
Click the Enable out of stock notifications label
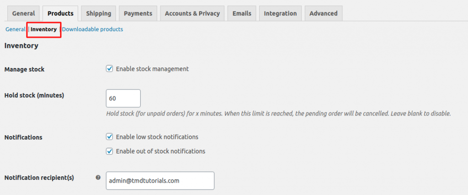point(160,151)
